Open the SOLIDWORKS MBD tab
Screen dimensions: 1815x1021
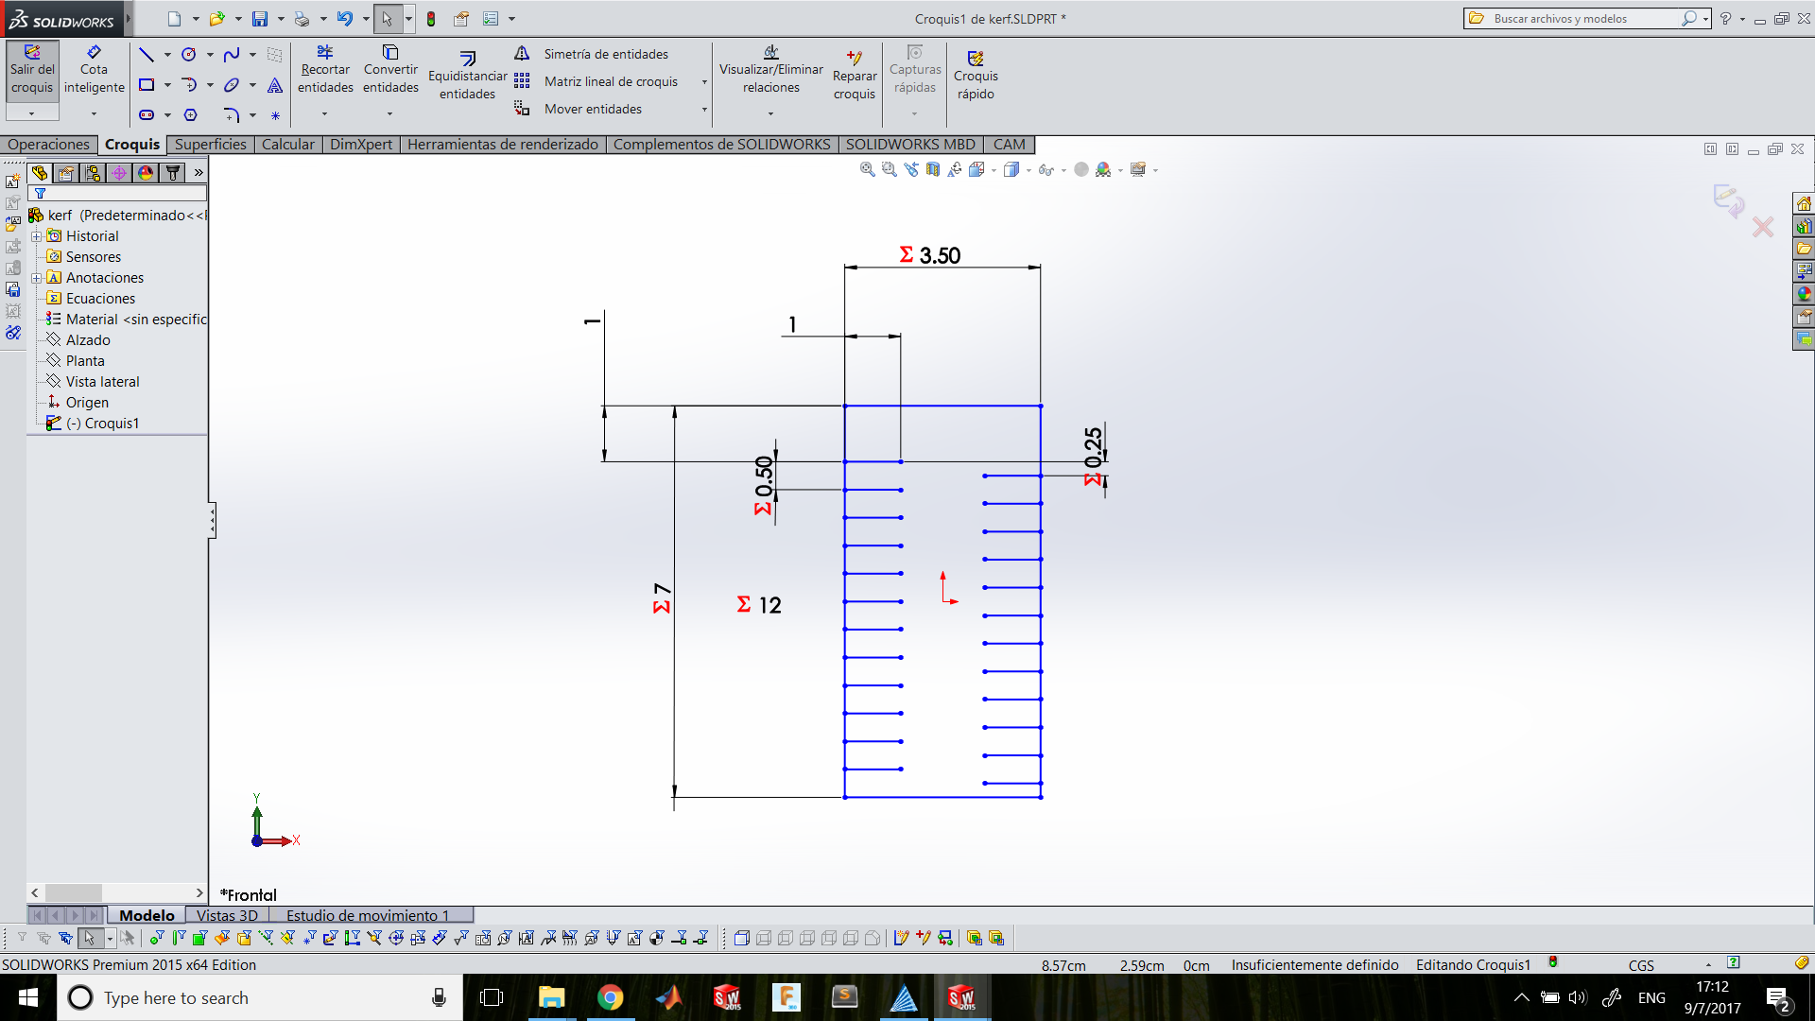pos(910,144)
